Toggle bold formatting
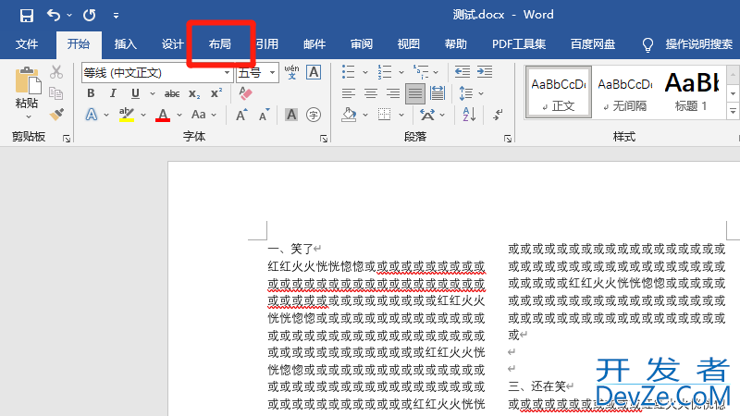 point(91,93)
